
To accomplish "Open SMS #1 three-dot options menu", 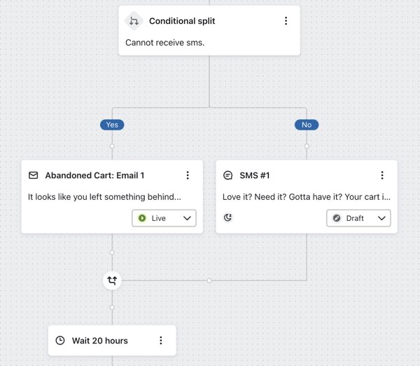I will 382,175.
